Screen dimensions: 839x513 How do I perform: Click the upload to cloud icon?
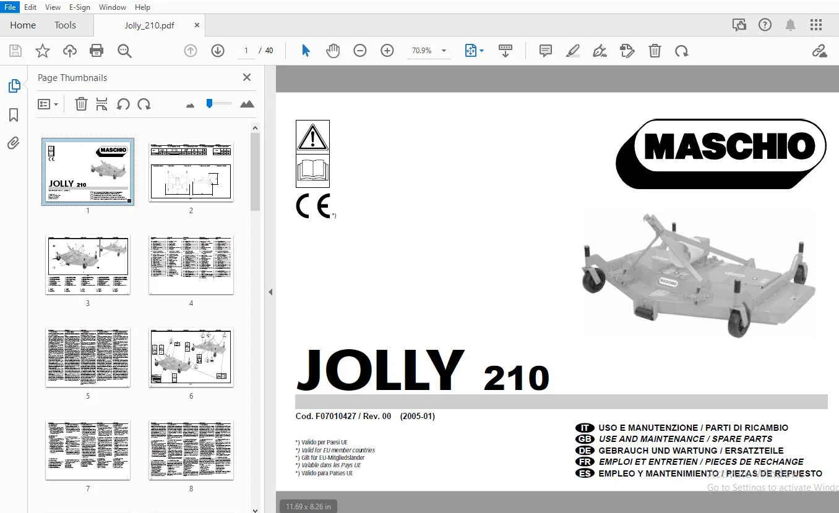[69, 51]
